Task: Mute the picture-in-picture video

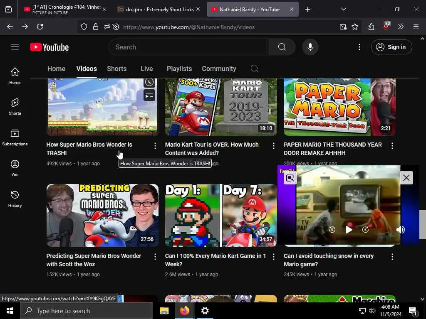Action: (x=401, y=229)
